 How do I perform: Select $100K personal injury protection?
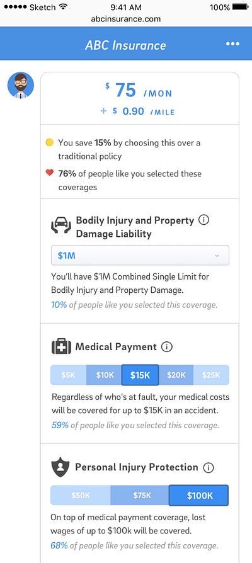coord(199,496)
